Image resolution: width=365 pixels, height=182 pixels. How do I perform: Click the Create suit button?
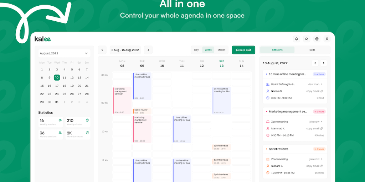(x=243, y=50)
